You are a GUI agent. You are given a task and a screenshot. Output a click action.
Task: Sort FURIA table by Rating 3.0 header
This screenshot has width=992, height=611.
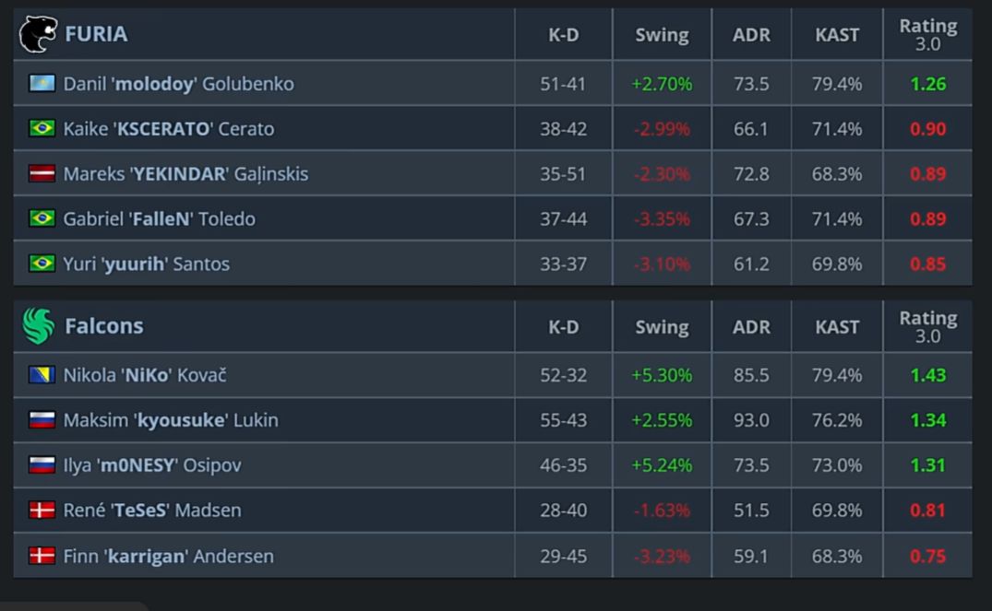point(928,35)
